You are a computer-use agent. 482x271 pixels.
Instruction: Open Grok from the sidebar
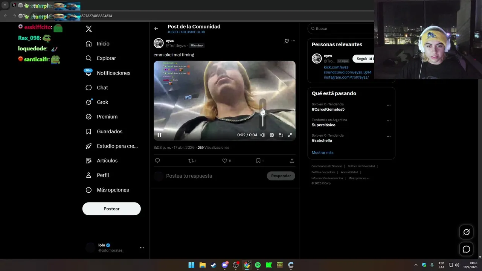pos(97,102)
